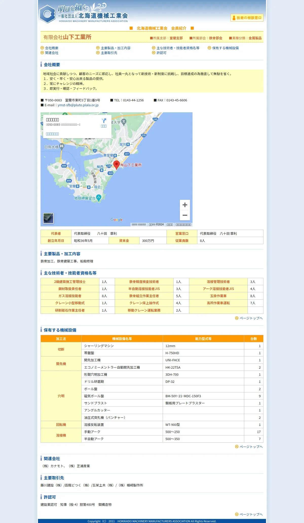Screen dimensions: 304x523
Task: Click the 有限会社山下工業所 company heading
Action: tap(67, 37)
